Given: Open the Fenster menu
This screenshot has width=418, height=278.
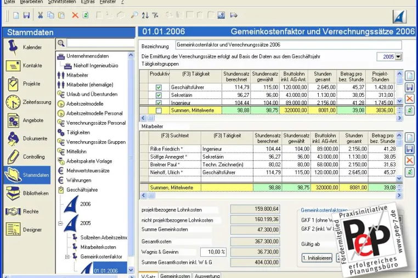Looking at the screenshot, I should pos(108,2).
